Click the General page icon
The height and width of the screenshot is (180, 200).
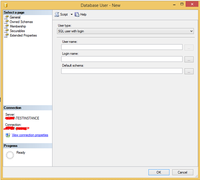(6, 17)
